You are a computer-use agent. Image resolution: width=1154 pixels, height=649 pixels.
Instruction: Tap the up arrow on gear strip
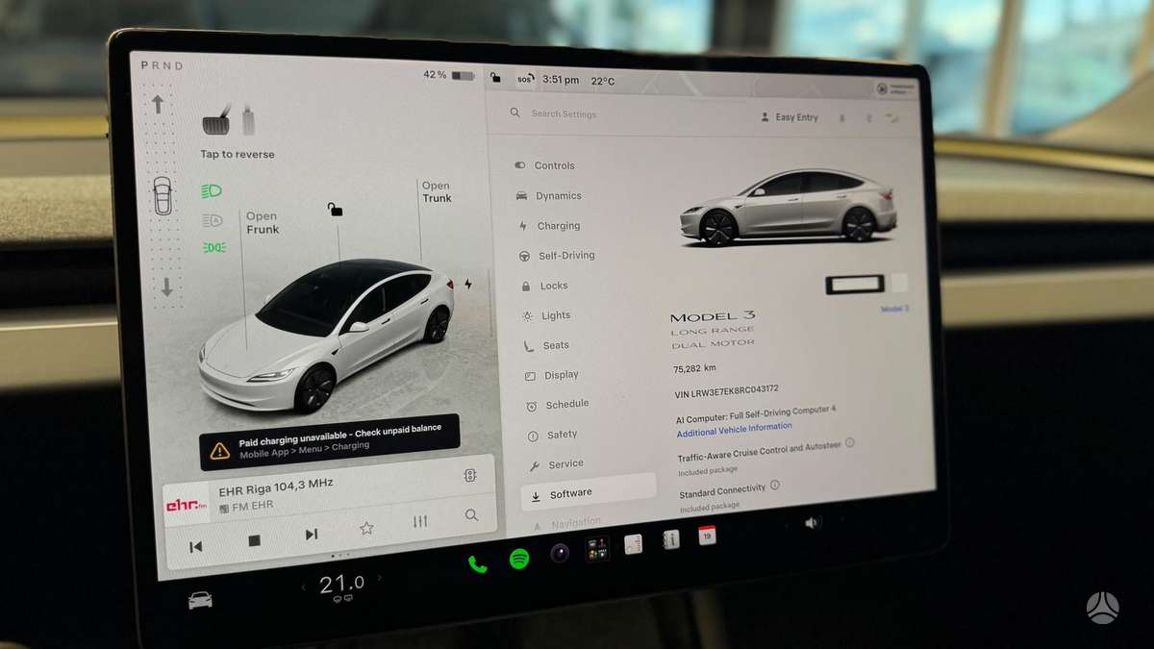pos(158,104)
